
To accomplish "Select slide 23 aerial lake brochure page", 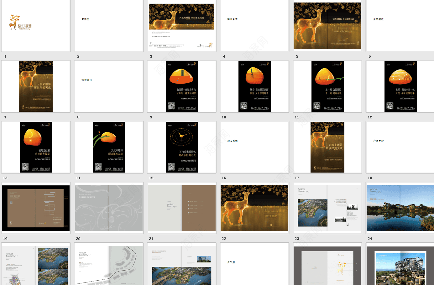I will click(327, 208).
